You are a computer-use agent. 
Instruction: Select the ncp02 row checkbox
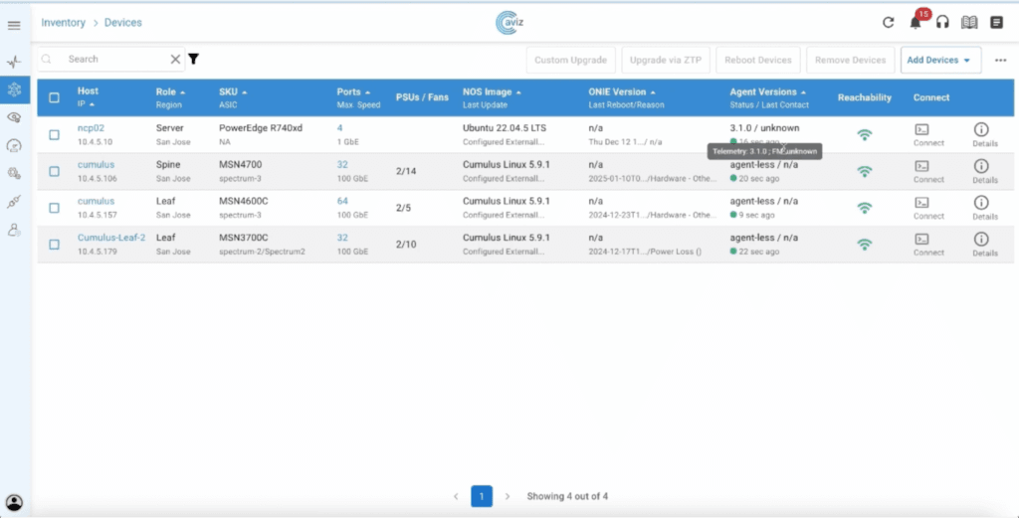tap(55, 135)
